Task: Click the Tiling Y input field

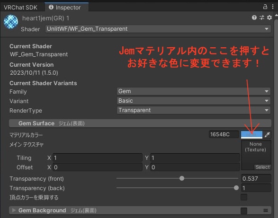Action: 195,158
